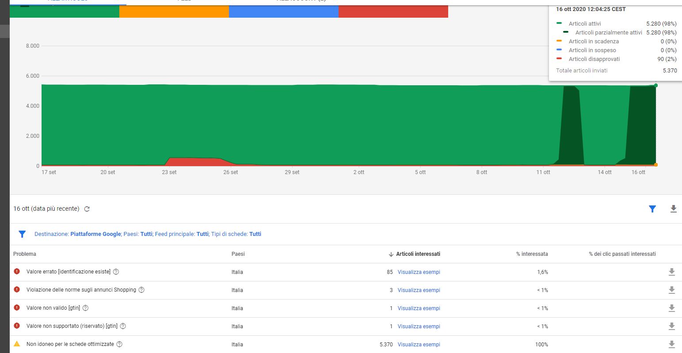Download the Valore non valido [gtin] row
This screenshot has height=353, width=682.
(671, 308)
